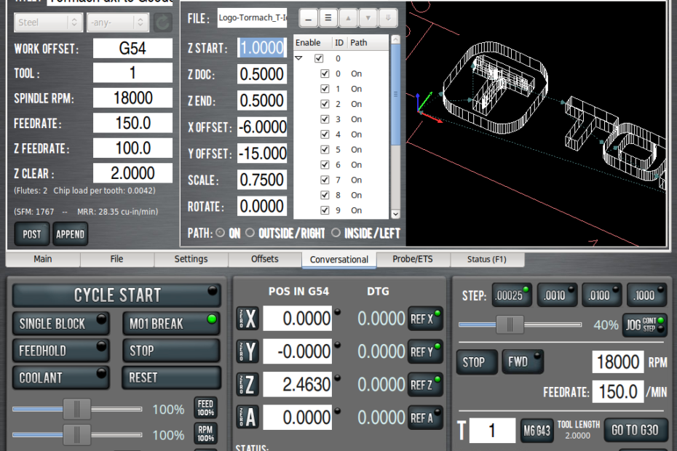Viewport: 677px width, 451px height.
Task: Click the RPM 100% reset button
Action: [x=205, y=434]
